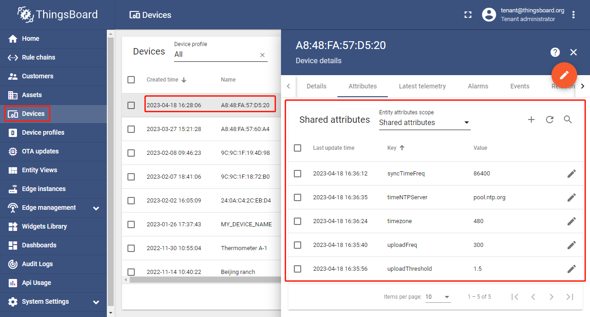The image size is (590, 317).
Task: Go to next attributes page
Action: [x=551, y=297]
